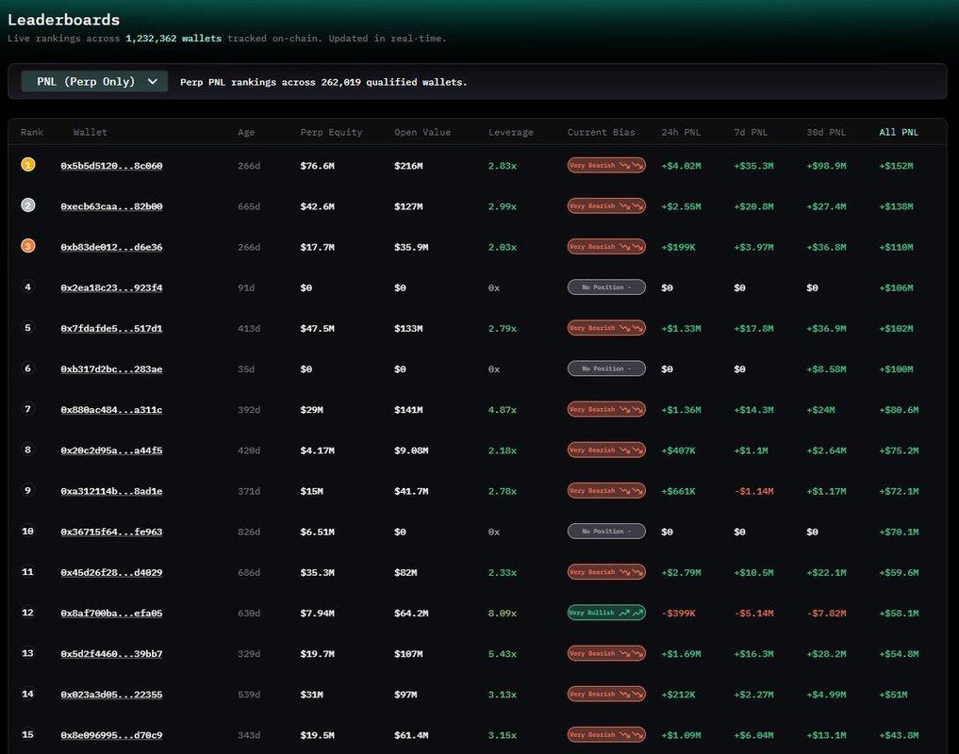Sort by 24h PNL column header
Image resolution: width=959 pixels, height=754 pixels.
(x=681, y=132)
